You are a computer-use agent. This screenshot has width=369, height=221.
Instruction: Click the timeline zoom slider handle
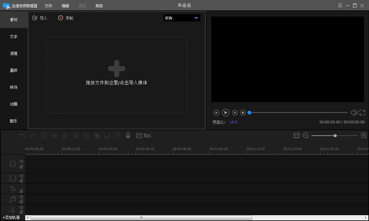[x=335, y=135]
